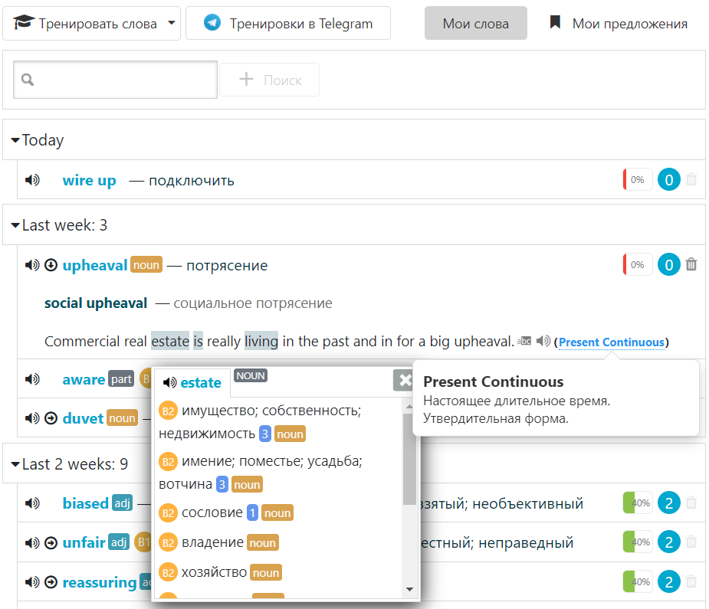The height and width of the screenshot is (609, 709).
Task: Play pronunciation of 'estate' in popup
Action: click(169, 382)
